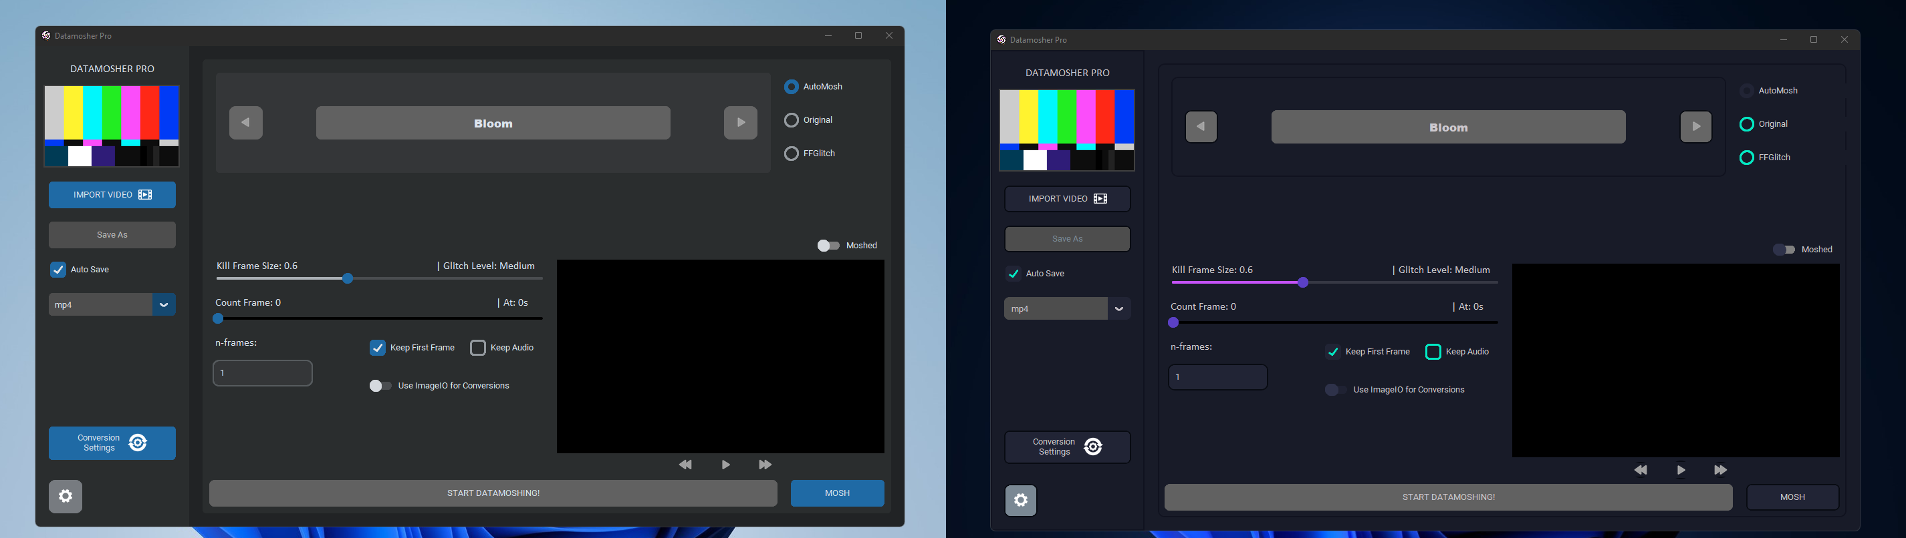Uncheck Keep First Frame in the left window

point(377,347)
